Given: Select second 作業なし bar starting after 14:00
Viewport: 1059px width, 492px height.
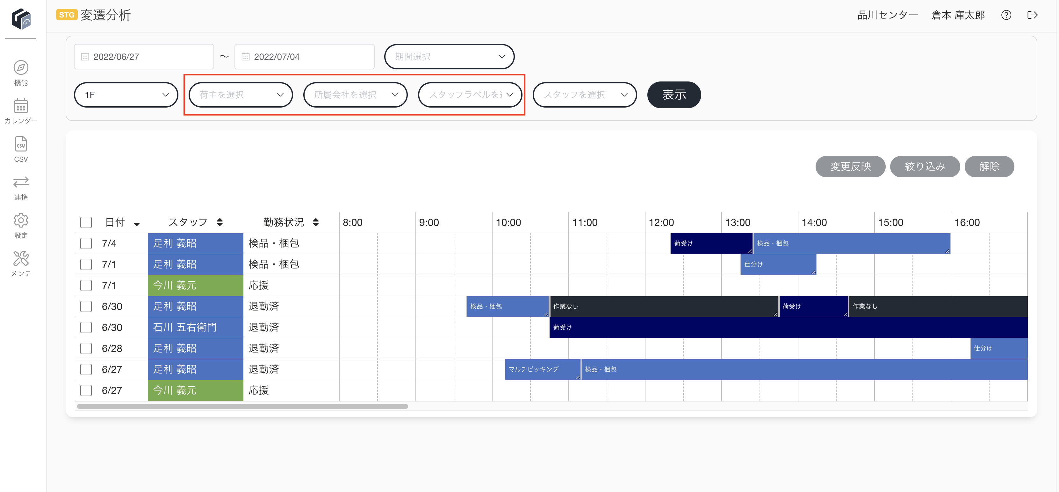Looking at the screenshot, I should (x=938, y=306).
